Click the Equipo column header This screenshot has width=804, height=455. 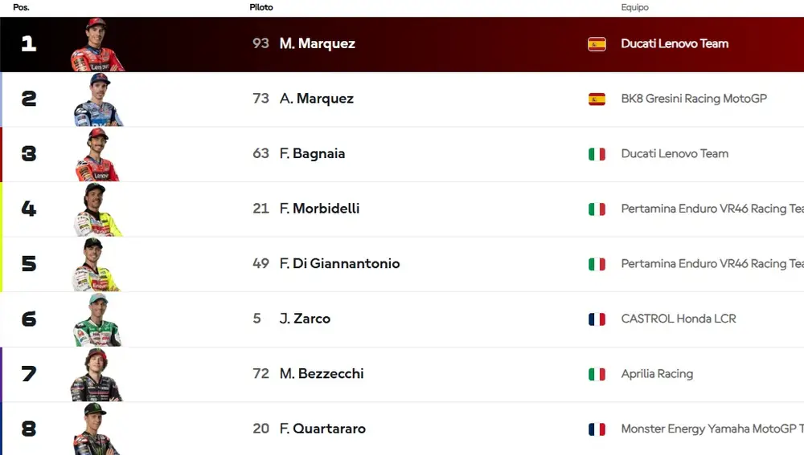point(635,7)
